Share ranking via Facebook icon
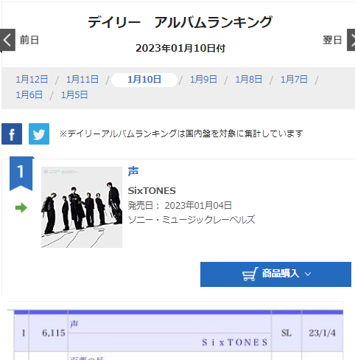This screenshot has width=355, height=360. click(x=12, y=134)
